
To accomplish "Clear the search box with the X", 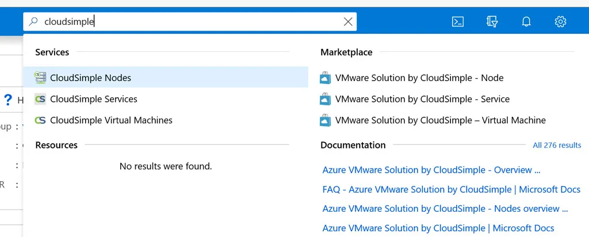I will click(x=348, y=22).
